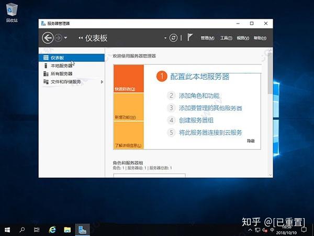The image size is (314, 236).
Task: Open the dropdown arrow beside refresh icon
Action: pyautogui.click(x=165, y=38)
